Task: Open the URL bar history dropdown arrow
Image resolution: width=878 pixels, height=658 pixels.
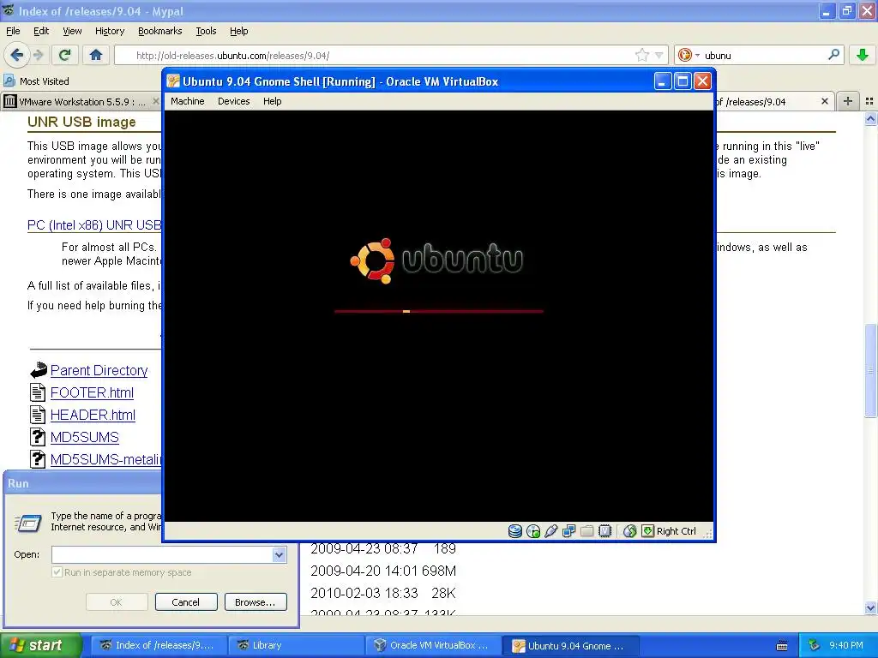Action: coord(659,55)
